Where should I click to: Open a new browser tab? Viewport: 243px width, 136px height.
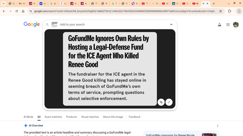click(214, 4)
